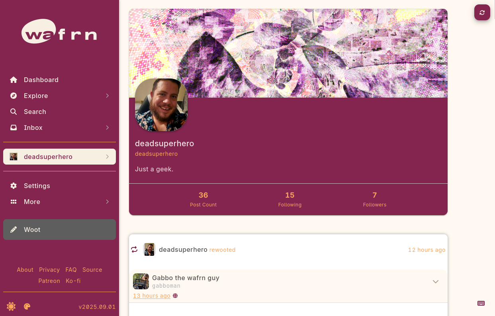Open the color theme palette icon

27,306
